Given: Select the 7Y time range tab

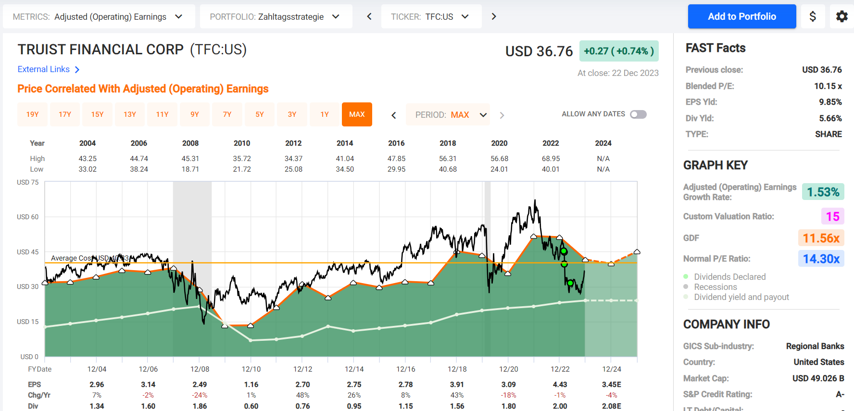Looking at the screenshot, I should 227,114.
